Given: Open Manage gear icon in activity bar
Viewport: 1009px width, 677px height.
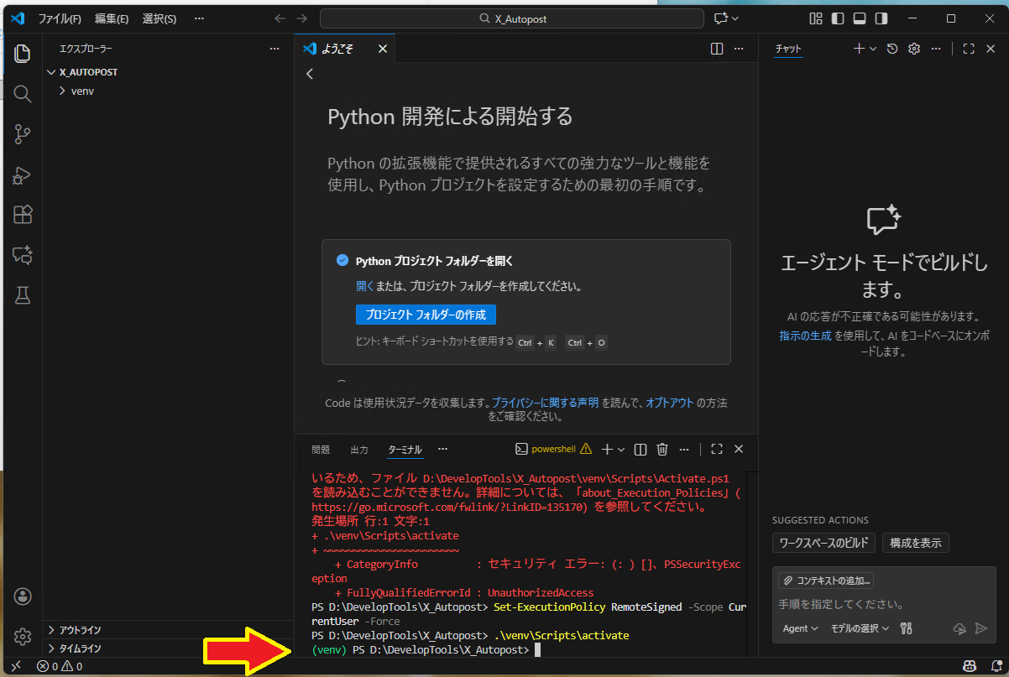Looking at the screenshot, I should [x=23, y=637].
